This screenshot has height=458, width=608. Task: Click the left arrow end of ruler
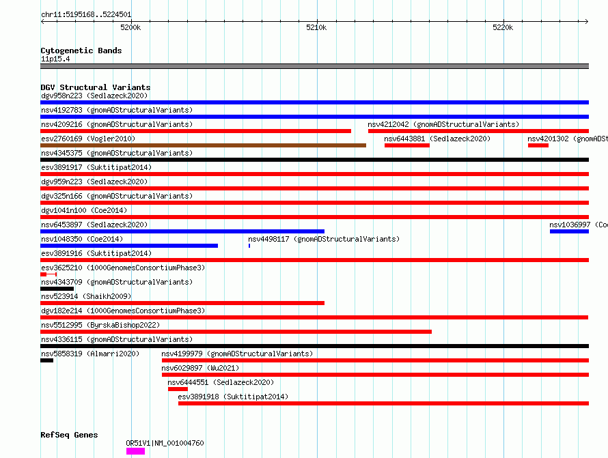click(42, 21)
